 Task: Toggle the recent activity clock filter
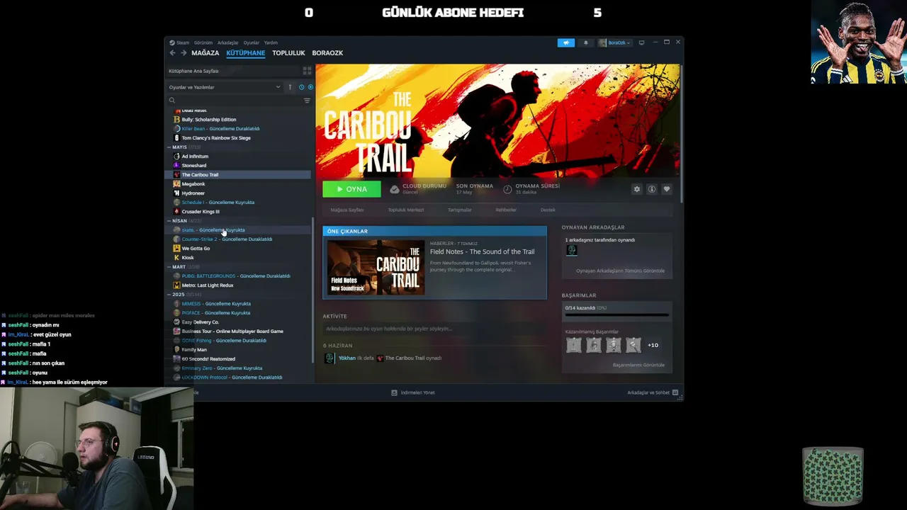(x=301, y=87)
